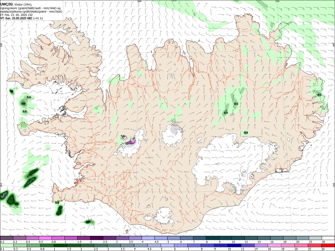Click the palest green 0.1–0.3 rain swatch
Screen dimensions: 335x251
click(7, 246)
